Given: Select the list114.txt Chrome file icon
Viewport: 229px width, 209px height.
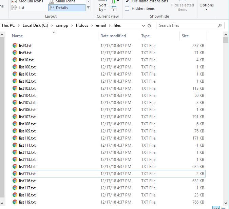Looking at the screenshot, I should tap(15, 166).
